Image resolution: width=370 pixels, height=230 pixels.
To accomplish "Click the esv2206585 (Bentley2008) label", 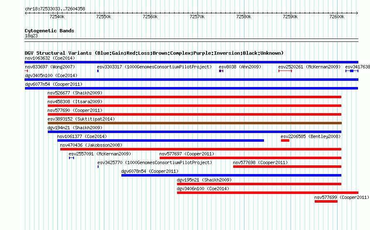I will [x=311, y=136].
